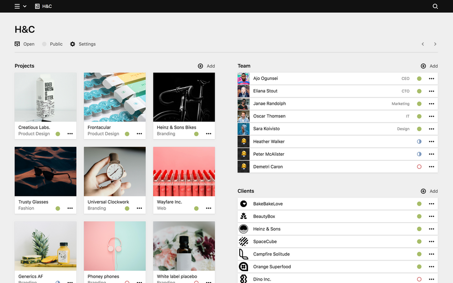Click the Open view option
Screen dimensions: 453x283
25,44
